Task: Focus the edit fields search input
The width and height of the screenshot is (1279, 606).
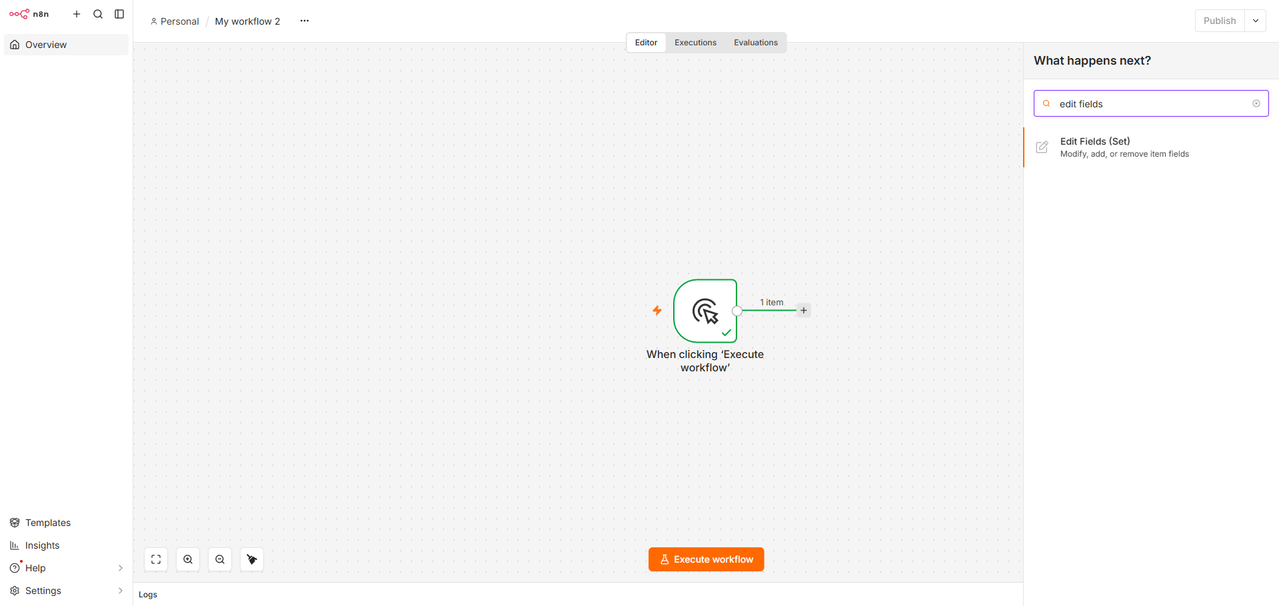Action: (1151, 103)
